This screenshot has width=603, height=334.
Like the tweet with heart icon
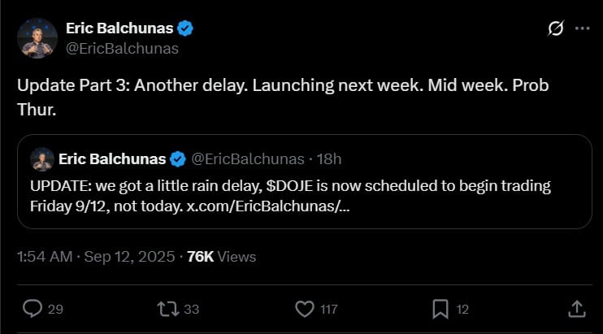pyautogui.click(x=305, y=309)
